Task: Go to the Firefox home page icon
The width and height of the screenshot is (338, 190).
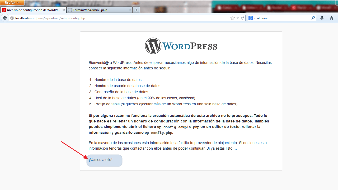Action: (331, 18)
